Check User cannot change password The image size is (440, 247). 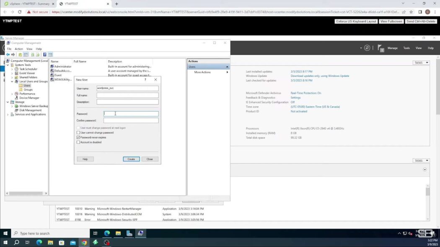78,132
